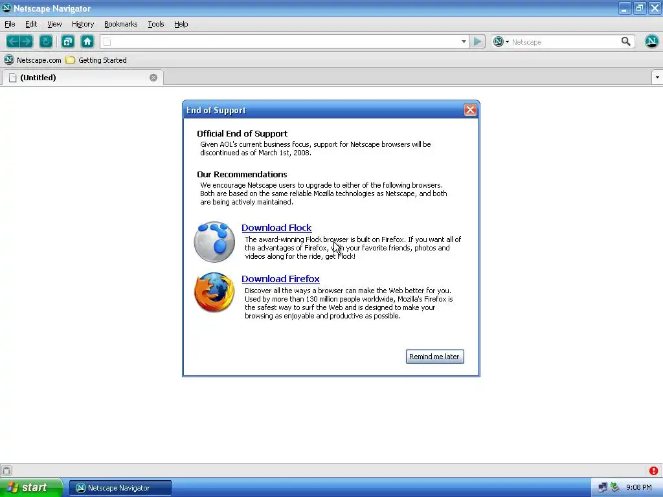Click the status bar sidebar icon

6,470
